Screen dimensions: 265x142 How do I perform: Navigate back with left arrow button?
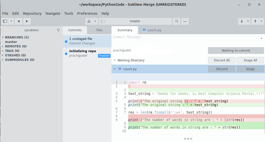[x=18, y=21]
